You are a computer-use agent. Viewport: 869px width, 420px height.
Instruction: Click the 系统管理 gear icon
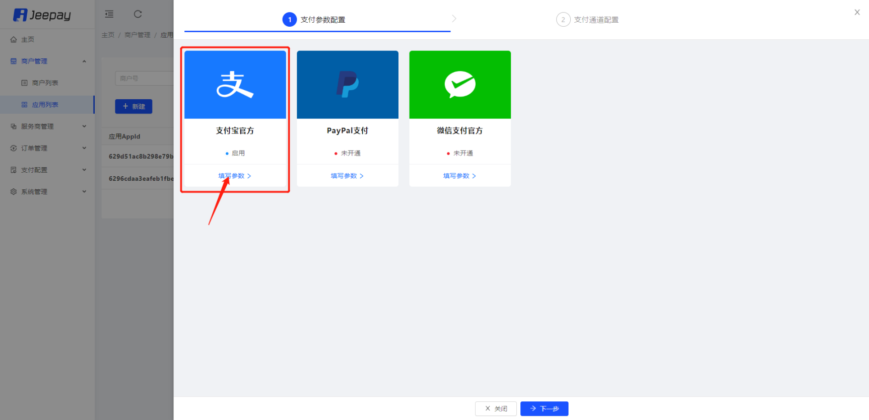click(14, 191)
